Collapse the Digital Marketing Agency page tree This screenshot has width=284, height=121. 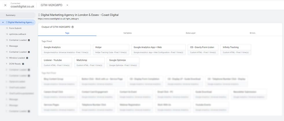(x=3, y=22)
